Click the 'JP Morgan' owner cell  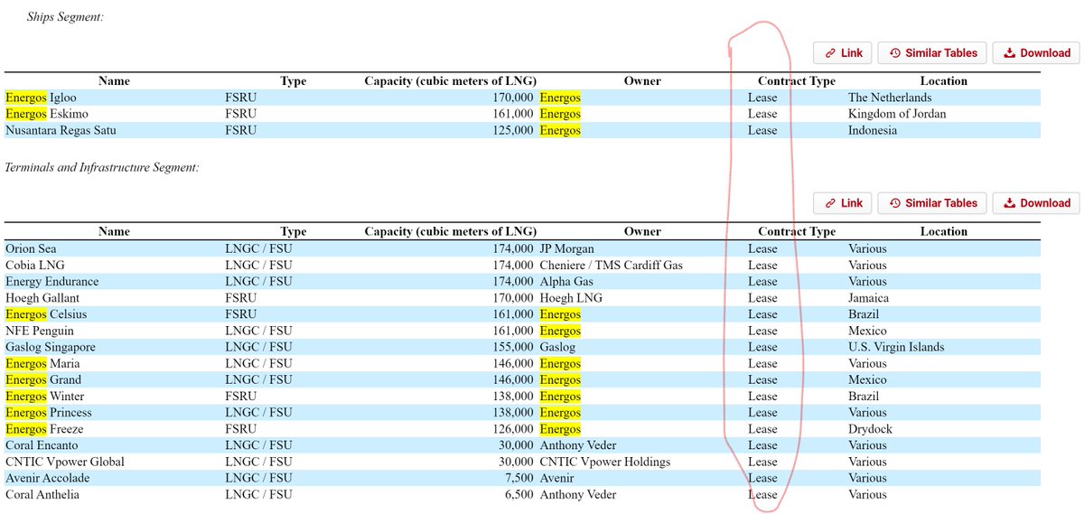[x=567, y=248]
